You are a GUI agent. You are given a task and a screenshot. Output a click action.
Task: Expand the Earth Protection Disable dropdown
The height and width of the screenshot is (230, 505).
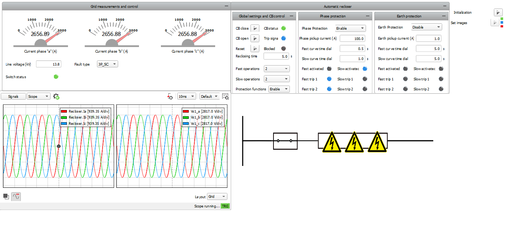pos(427,27)
